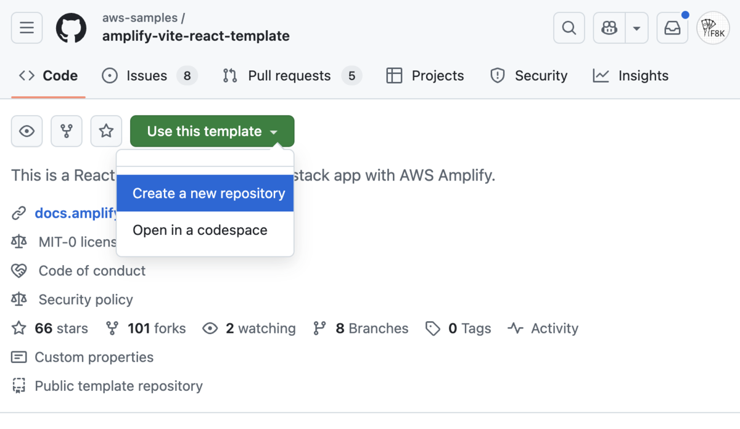
Task: Fork the repository with fork icon button
Action: (x=67, y=131)
